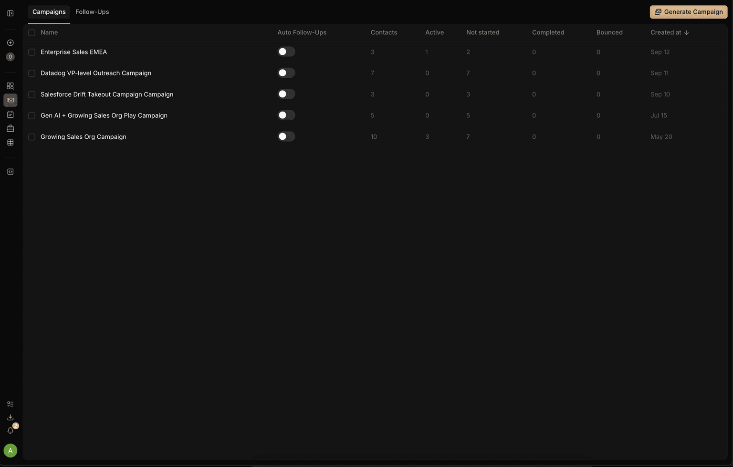
Task: Check the Datadog VP-level Outreach Campaign checkbox
Action: click(31, 73)
